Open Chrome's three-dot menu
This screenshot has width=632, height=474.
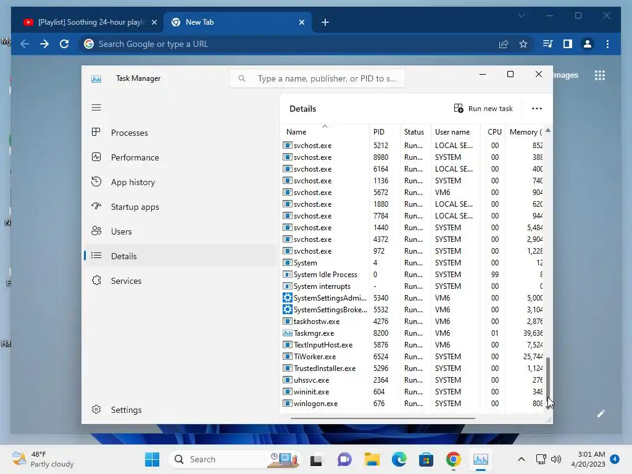point(607,44)
